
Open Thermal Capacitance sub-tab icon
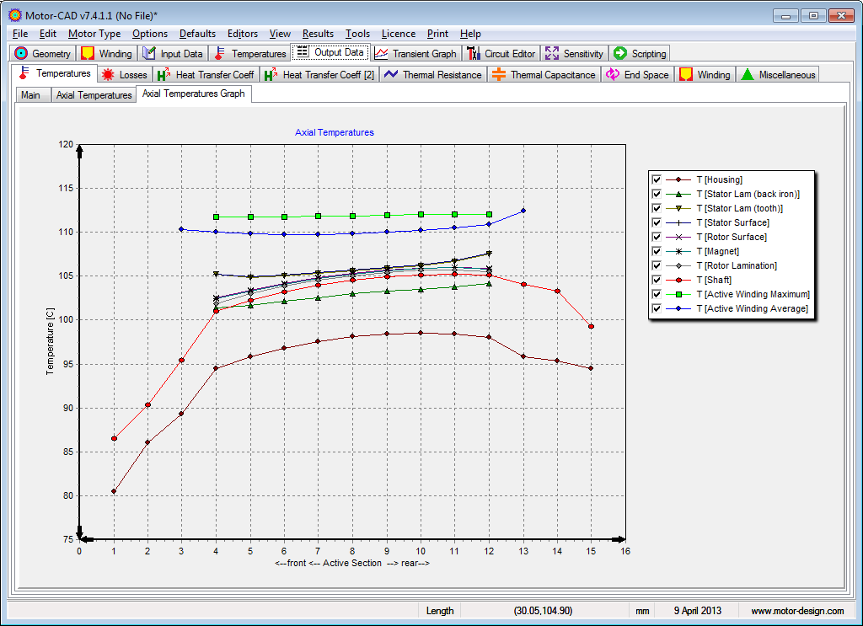click(499, 75)
